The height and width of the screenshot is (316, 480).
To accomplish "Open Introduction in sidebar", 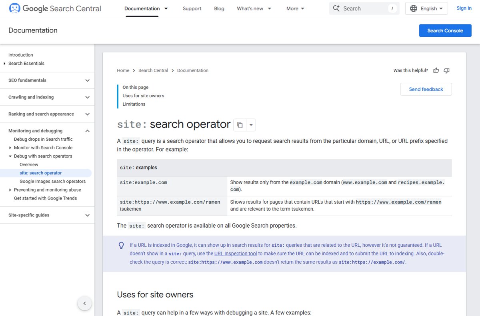I will pos(21,55).
